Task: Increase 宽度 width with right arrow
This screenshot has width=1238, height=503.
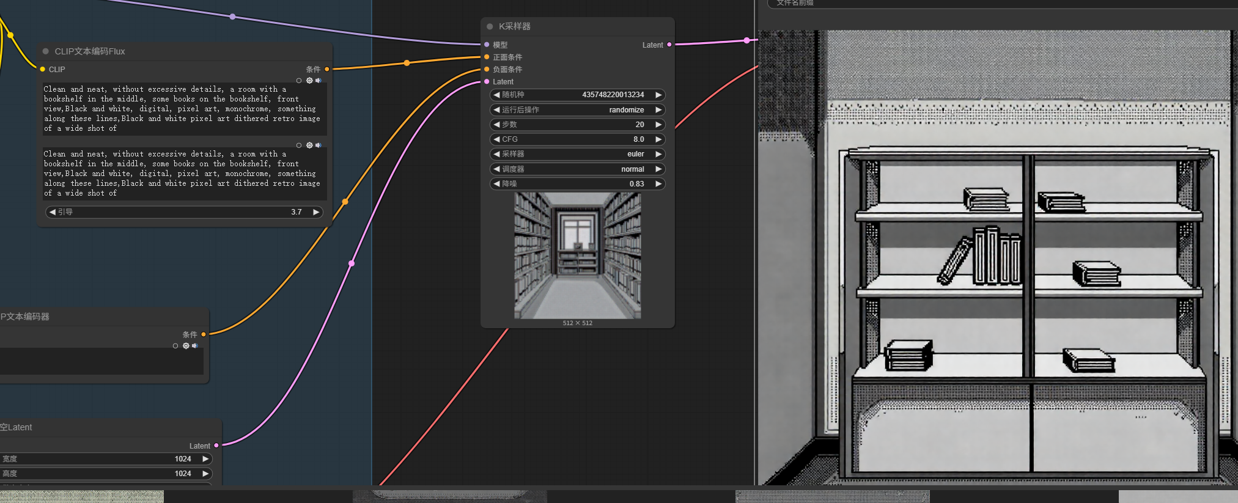Action: click(x=205, y=459)
